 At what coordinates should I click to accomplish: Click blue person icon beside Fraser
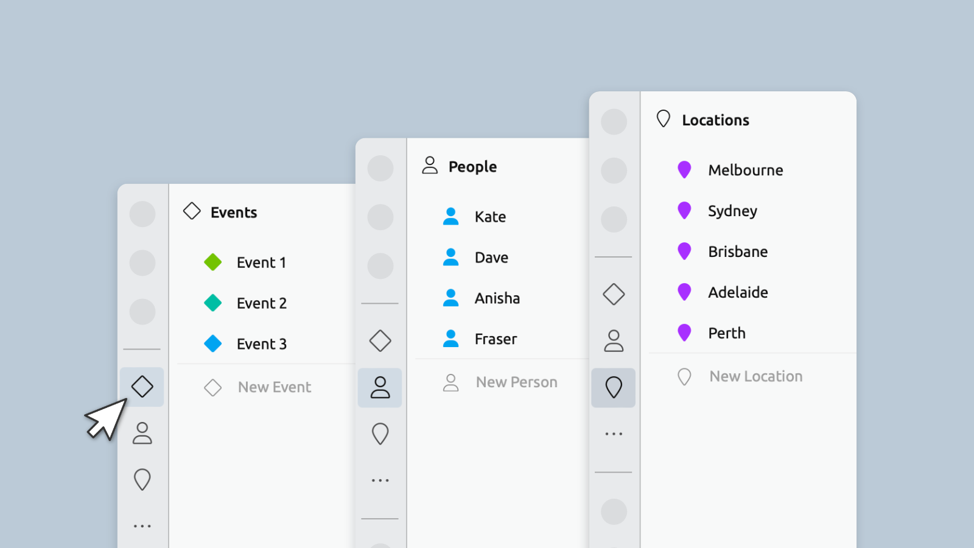[451, 339]
